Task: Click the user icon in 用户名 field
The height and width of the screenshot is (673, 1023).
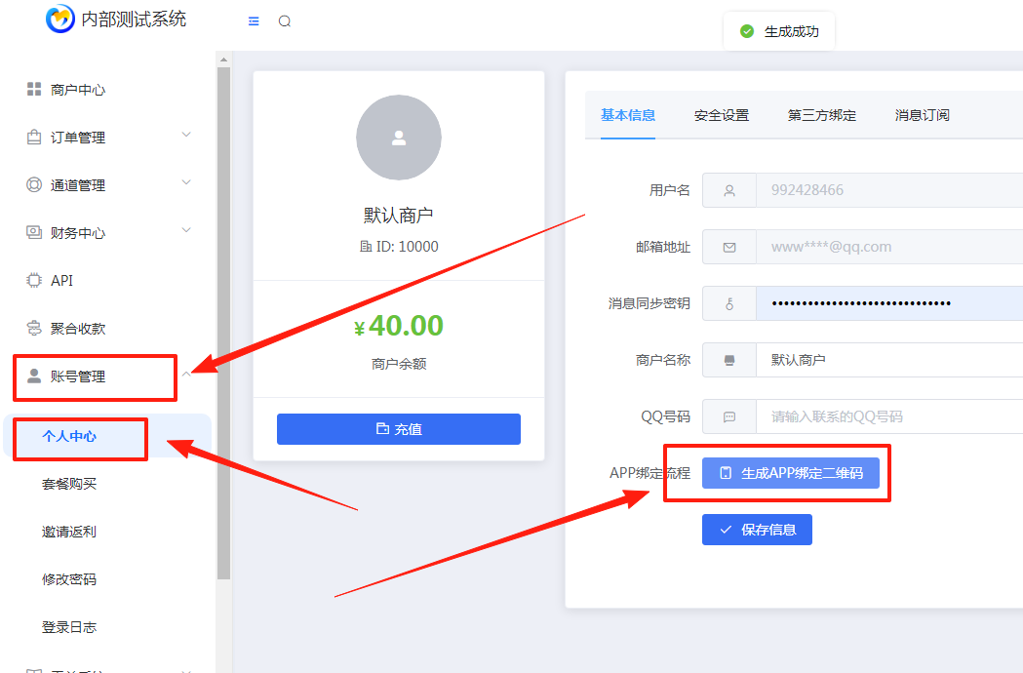Action: [729, 190]
